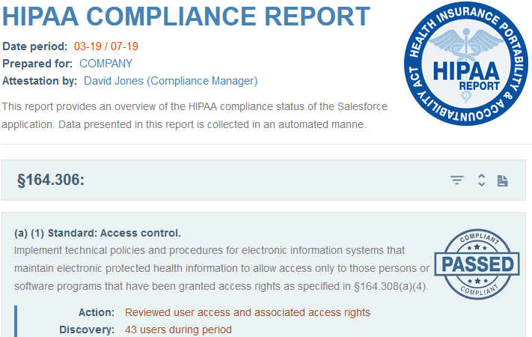Image resolution: width=532 pixels, height=337 pixels.
Task: Select the date period 03-19 / 07-19
Action: click(x=106, y=46)
